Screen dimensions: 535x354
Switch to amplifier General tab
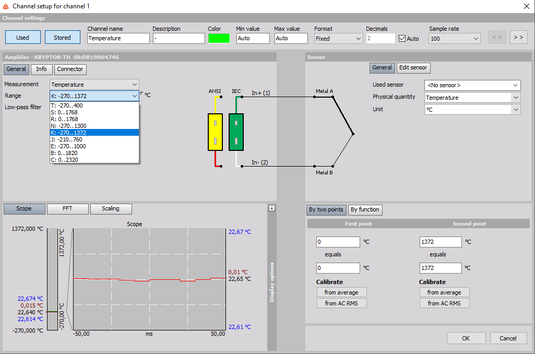point(16,69)
